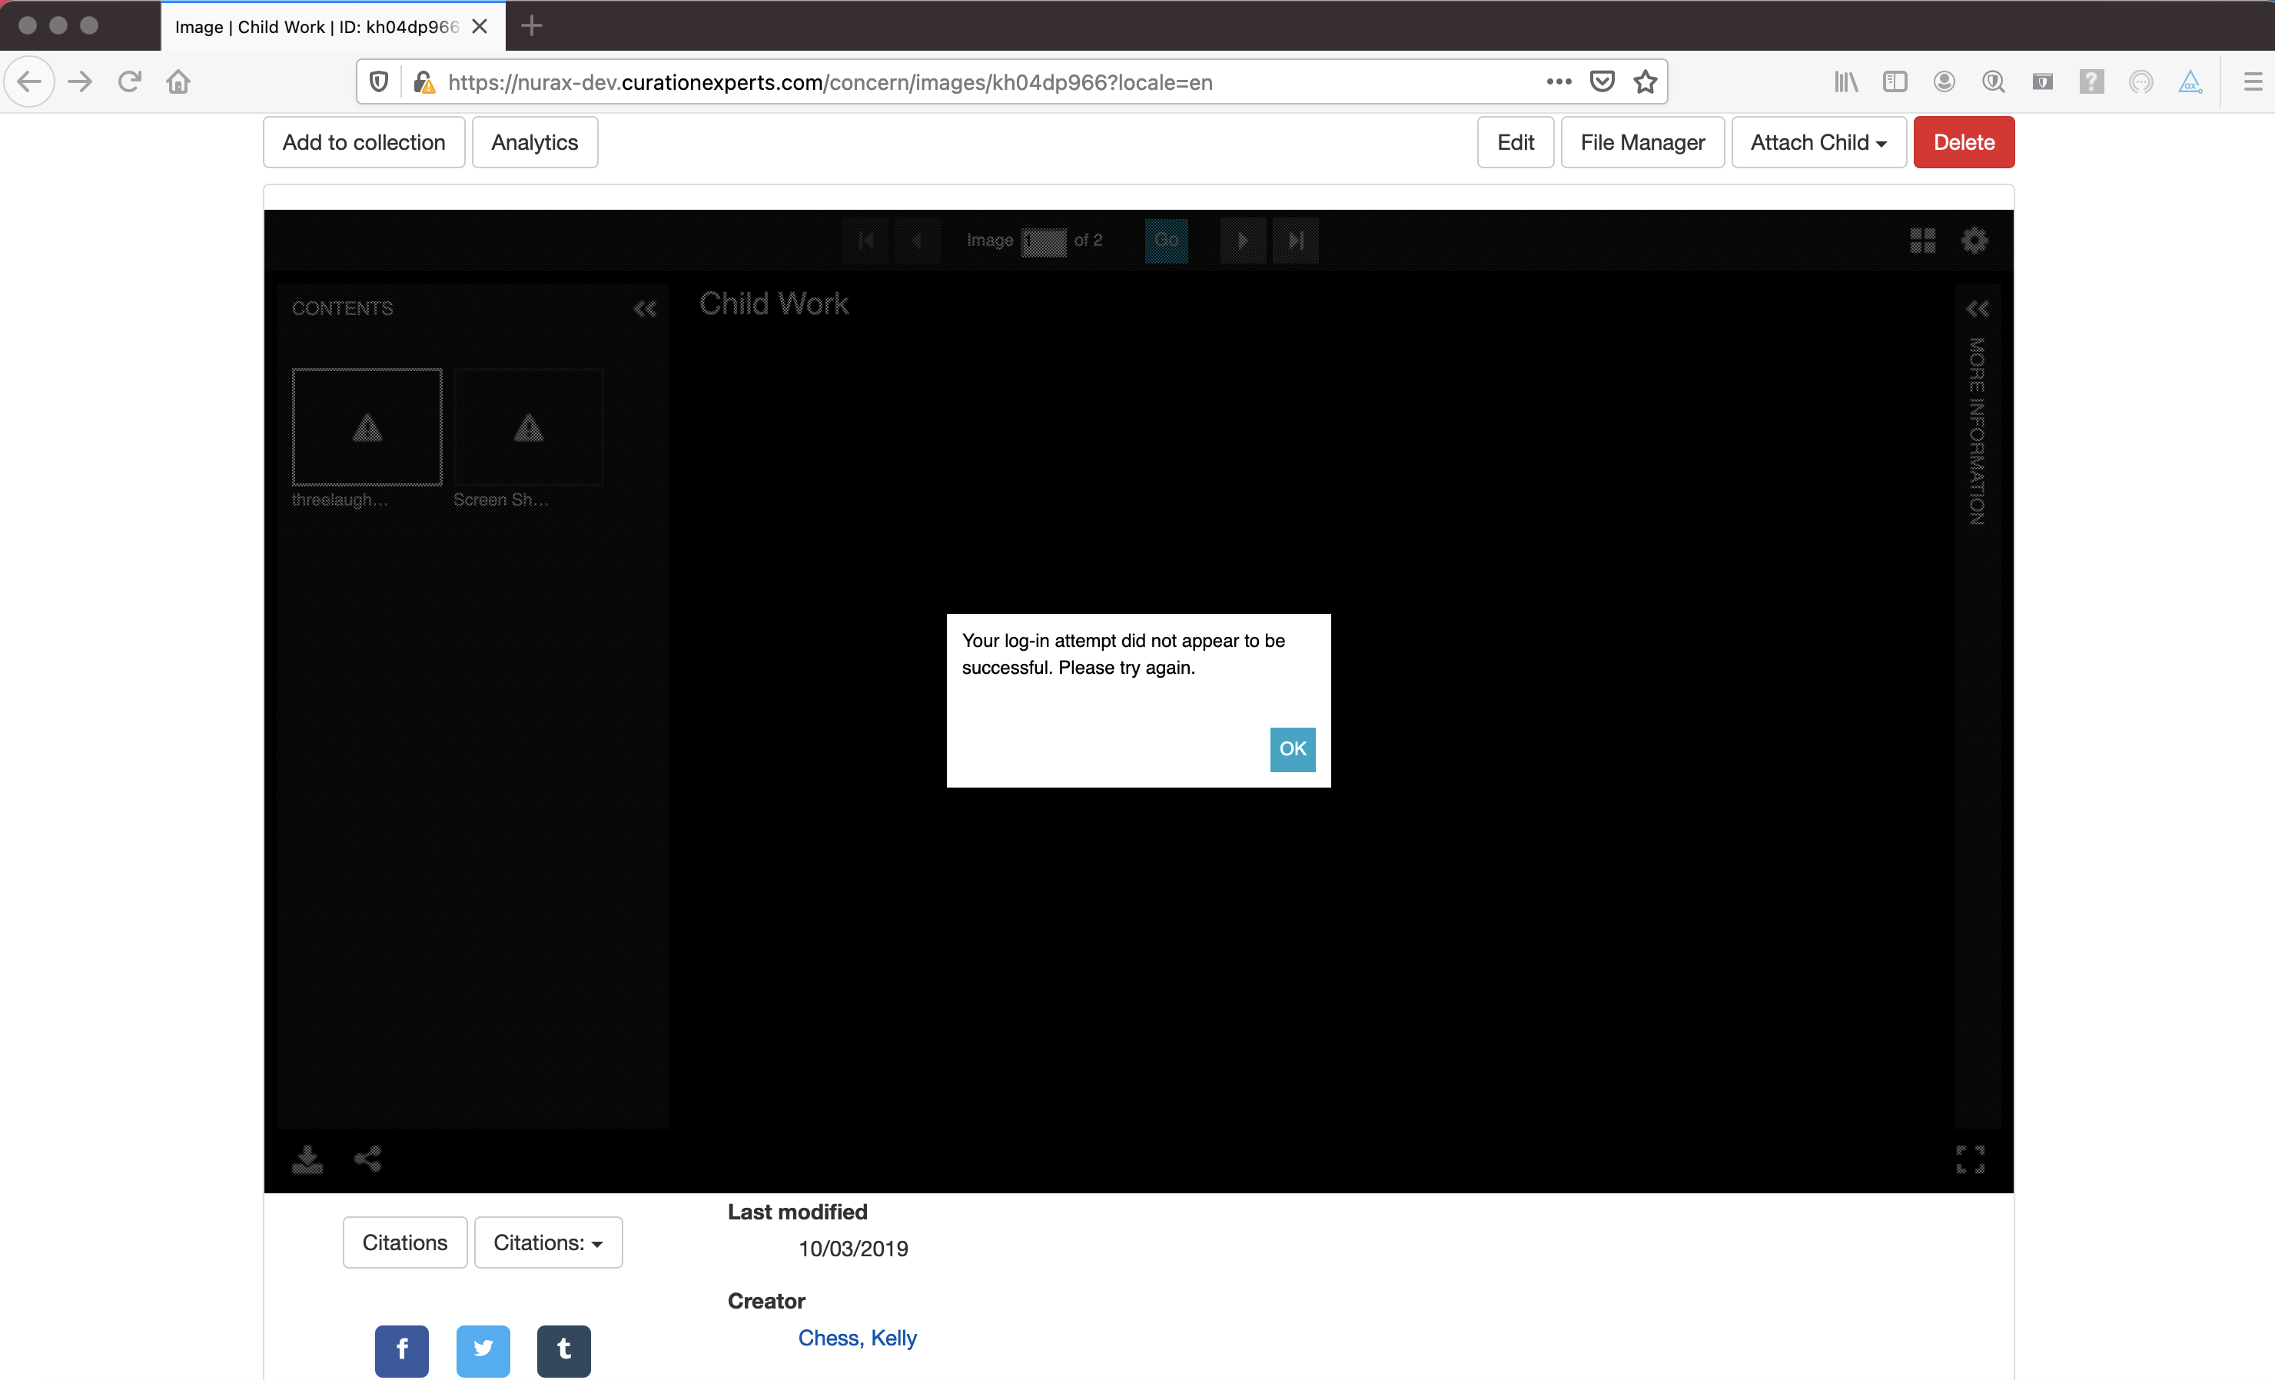Jump to the last image

click(x=1295, y=241)
